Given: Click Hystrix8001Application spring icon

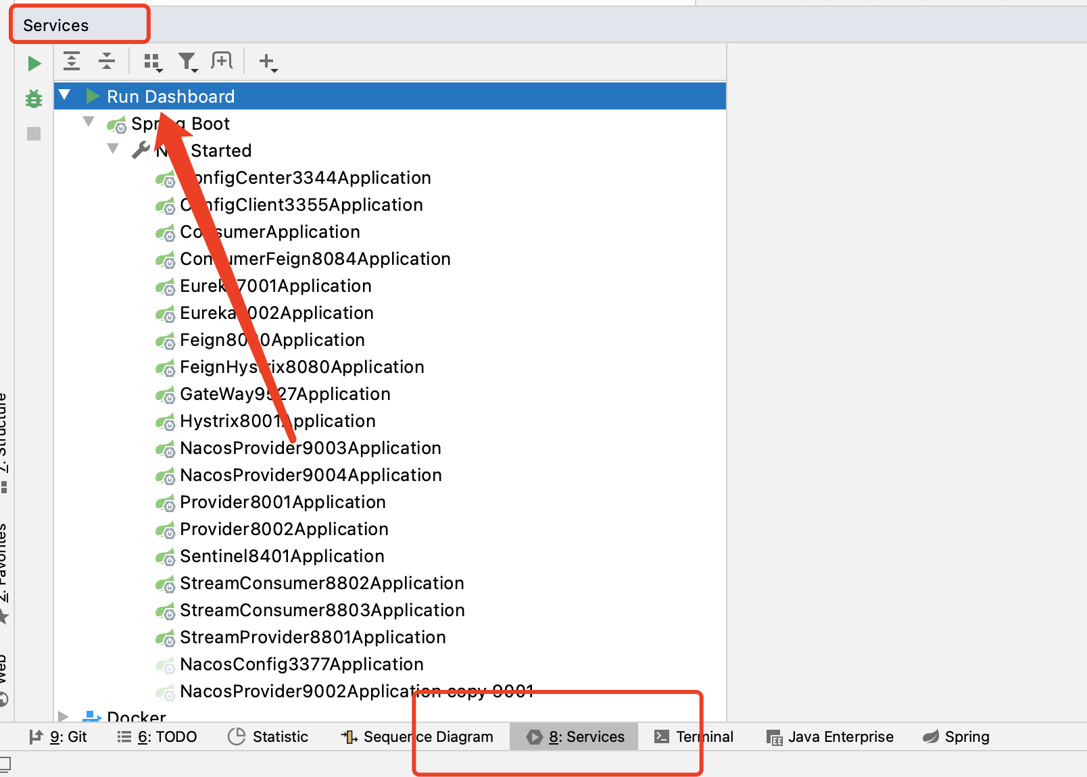Looking at the screenshot, I should (166, 422).
